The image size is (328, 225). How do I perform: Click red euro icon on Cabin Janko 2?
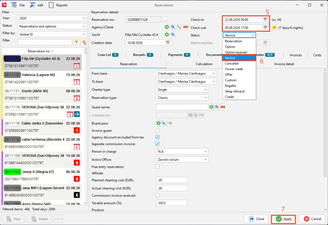pyautogui.click(x=77, y=130)
